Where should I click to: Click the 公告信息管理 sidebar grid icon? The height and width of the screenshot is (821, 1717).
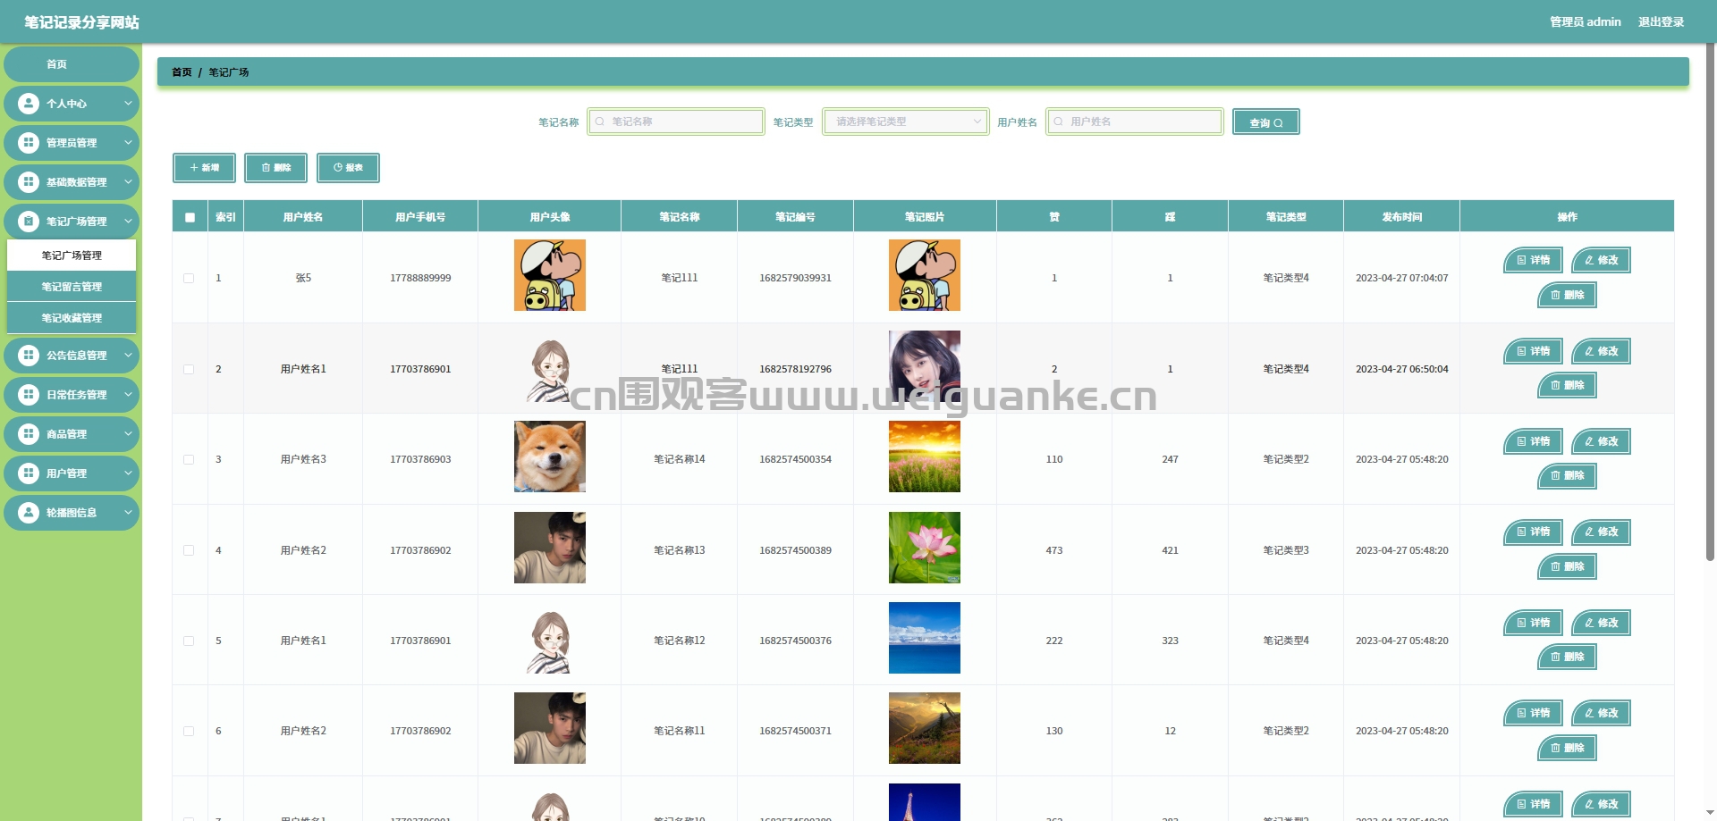click(x=29, y=356)
